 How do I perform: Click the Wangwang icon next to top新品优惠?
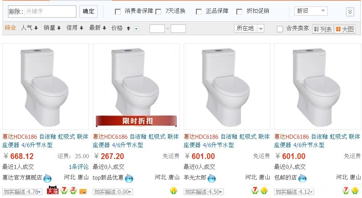[129, 178]
